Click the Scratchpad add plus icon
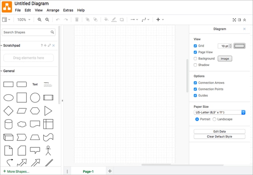 click(45, 45)
